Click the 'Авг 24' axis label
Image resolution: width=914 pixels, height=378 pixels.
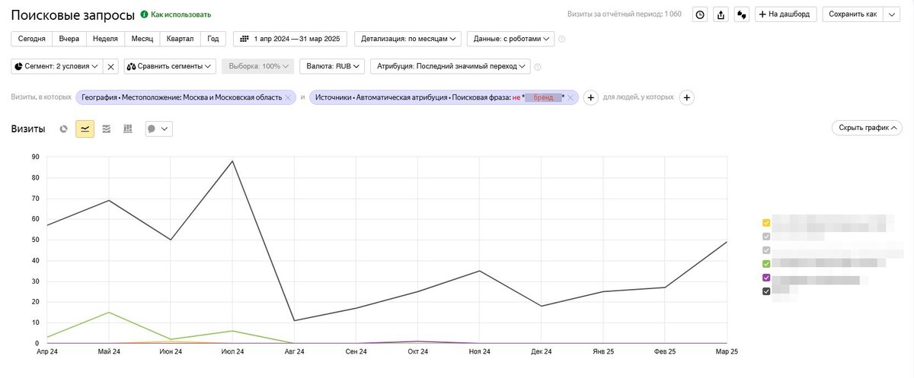coord(294,352)
